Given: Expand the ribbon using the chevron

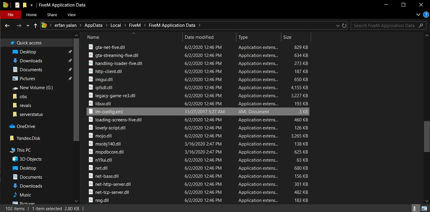Looking at the screenshot, I should tap(418, 15).
